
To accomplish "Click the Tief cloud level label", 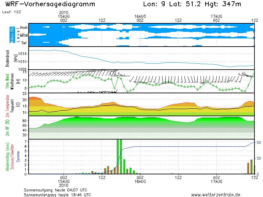I will (24, 43).
